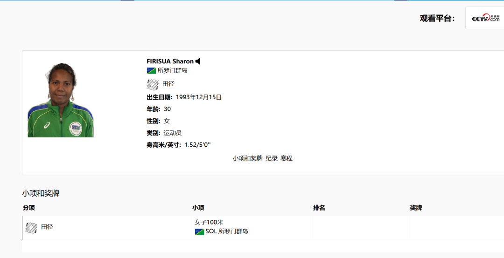The height and width of the screenshot is (258, 504).
Task: Click 小项 column header
Action: 198,208
